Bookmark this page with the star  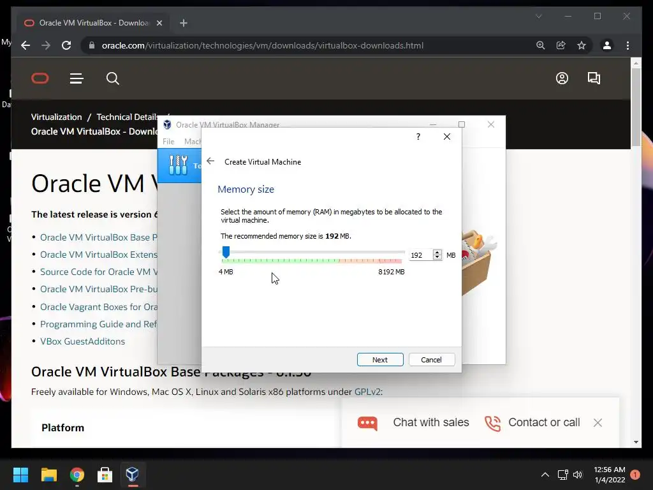tap(582, 45)
